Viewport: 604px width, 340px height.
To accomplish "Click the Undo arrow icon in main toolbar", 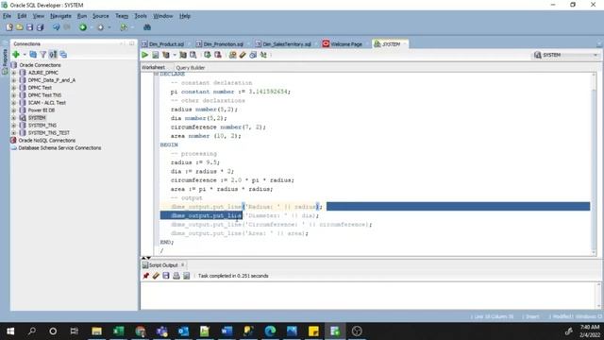I will (x=57, y=27).
